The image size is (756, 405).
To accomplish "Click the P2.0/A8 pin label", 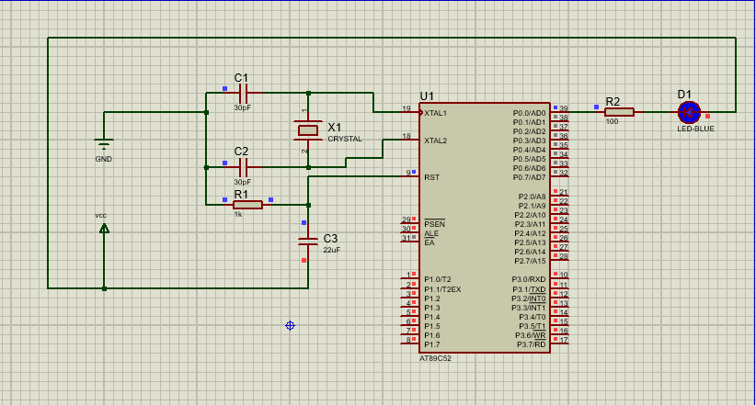I will pyautogui.click(x=532, y=197).
